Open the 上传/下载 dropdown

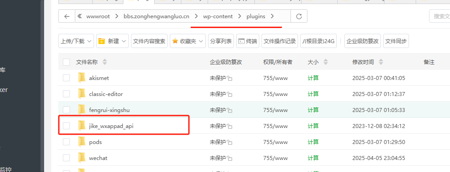pyautogui.click(x=76, y=41)
